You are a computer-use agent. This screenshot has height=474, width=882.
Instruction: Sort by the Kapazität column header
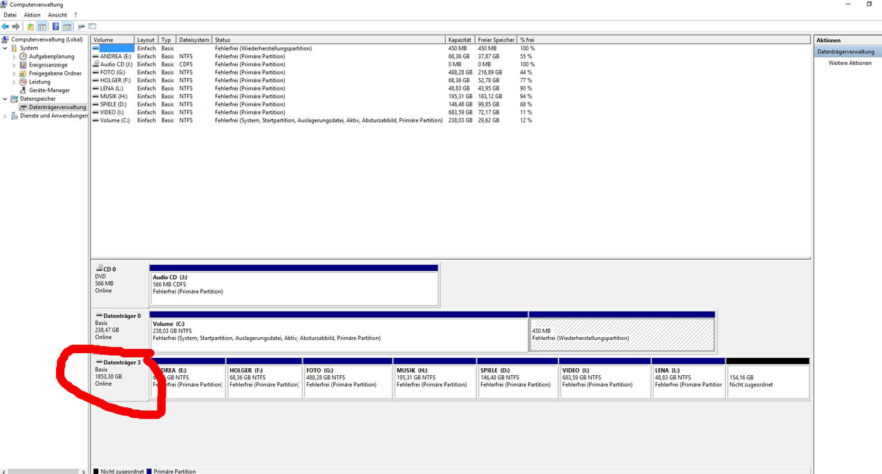[461, 40]
